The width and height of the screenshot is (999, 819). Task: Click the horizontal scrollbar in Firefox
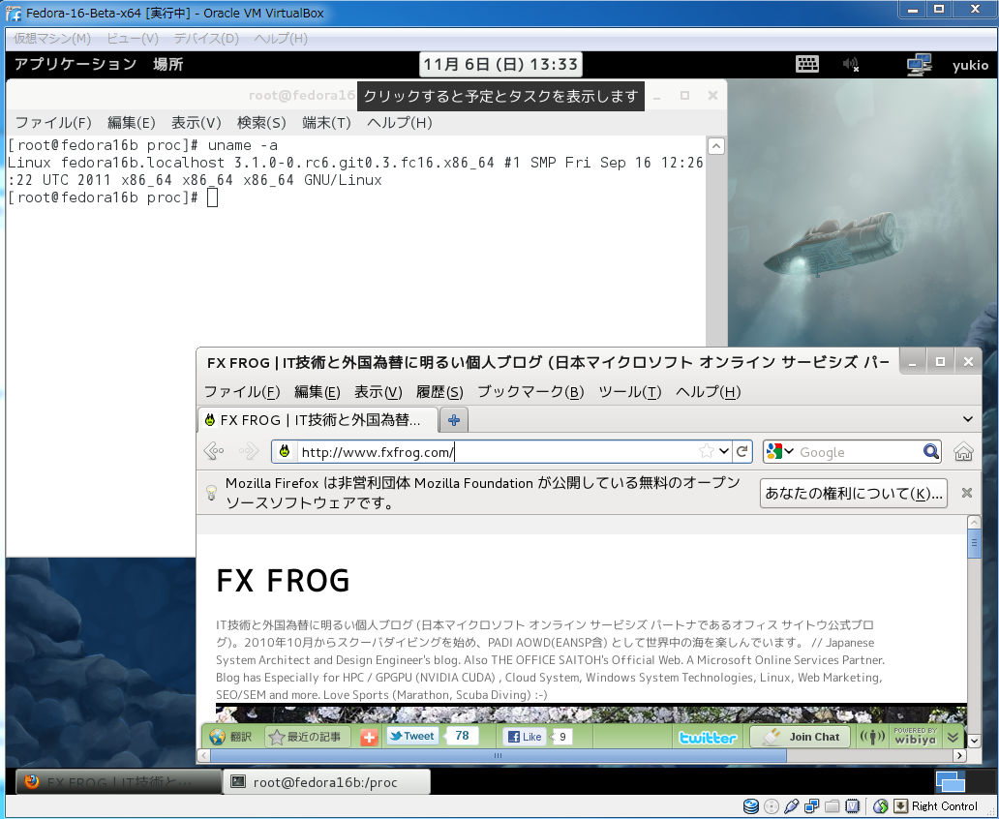click(x=581, y=755)
